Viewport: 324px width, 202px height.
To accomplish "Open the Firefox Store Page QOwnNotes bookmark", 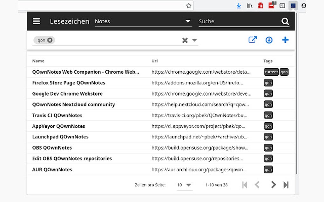I will pos(69,83).
